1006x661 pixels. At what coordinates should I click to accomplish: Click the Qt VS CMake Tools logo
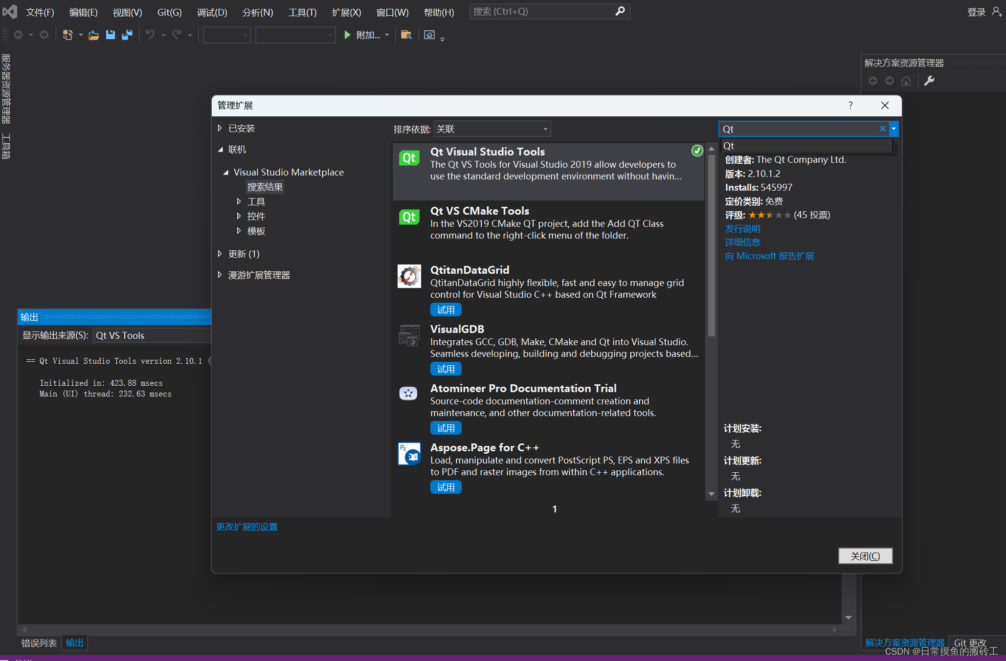coord(409,217)
